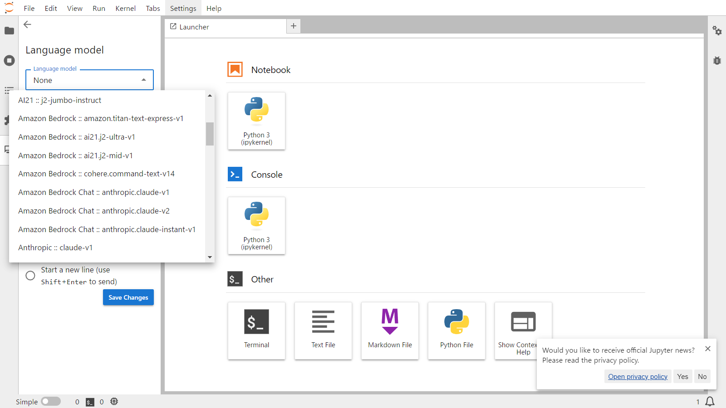Launch Python 3 console from Launcher

pyautogui.click(x=256, y=226)
